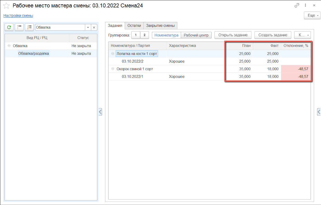Open the Обвалка filter dropdown arrow
This screenshot has width=321, height=205.
coord(88,27)
